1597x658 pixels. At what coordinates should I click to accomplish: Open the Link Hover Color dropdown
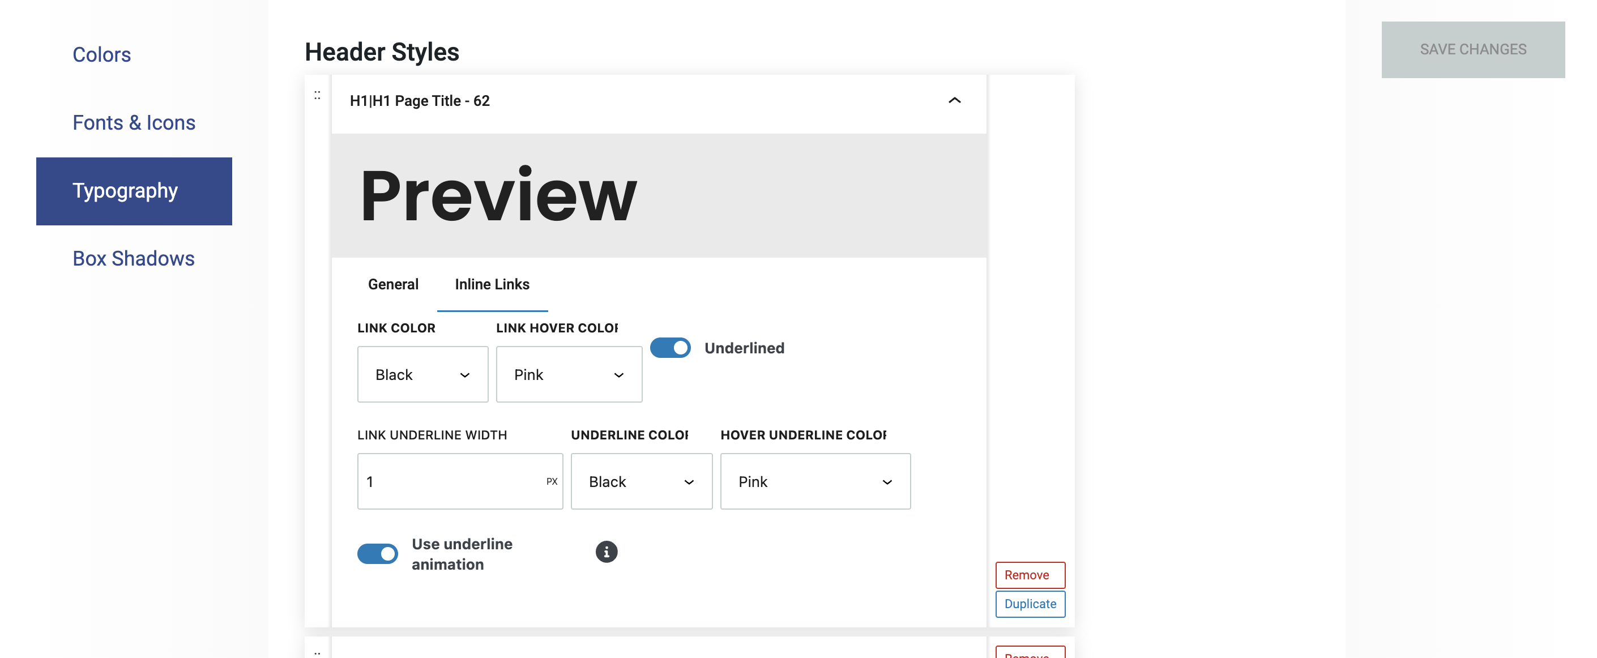(568, 374)
